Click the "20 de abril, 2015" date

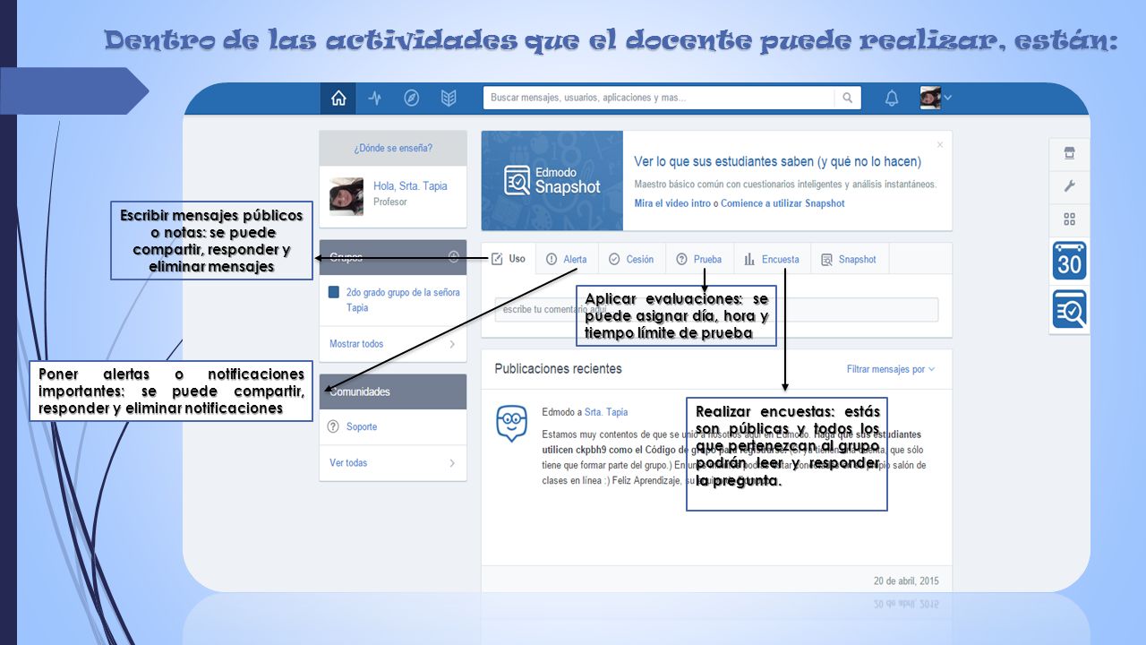906,580
